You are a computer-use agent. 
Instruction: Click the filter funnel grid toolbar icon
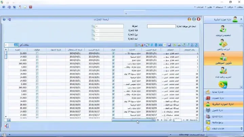click(188, 45)
